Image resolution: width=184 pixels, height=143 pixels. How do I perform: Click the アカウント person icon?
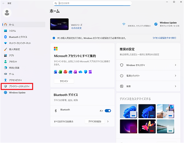pyautogui.click(x=5, y=61)
